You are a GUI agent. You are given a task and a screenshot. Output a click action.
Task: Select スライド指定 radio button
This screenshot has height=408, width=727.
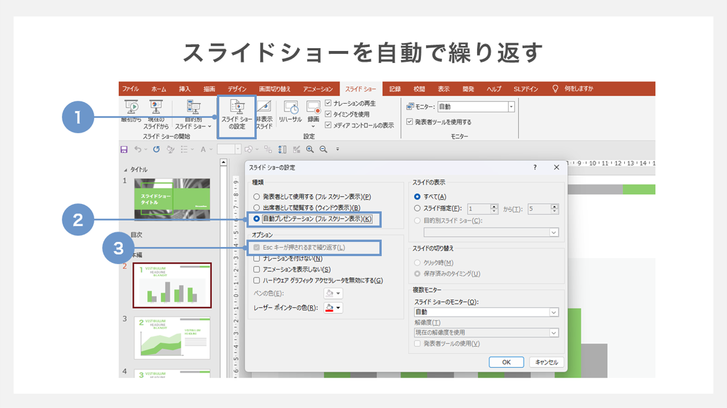tap(417, 209)
